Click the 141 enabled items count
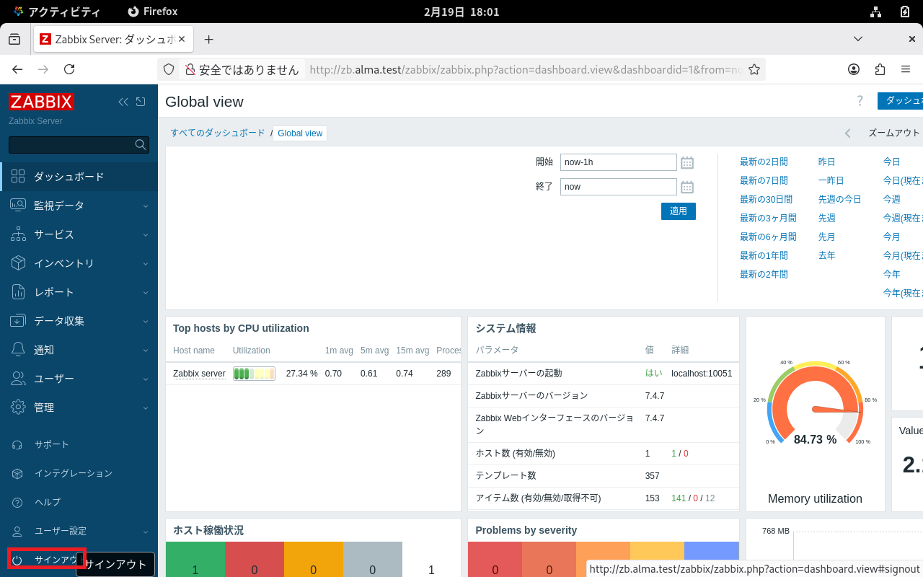 point(679,498)
